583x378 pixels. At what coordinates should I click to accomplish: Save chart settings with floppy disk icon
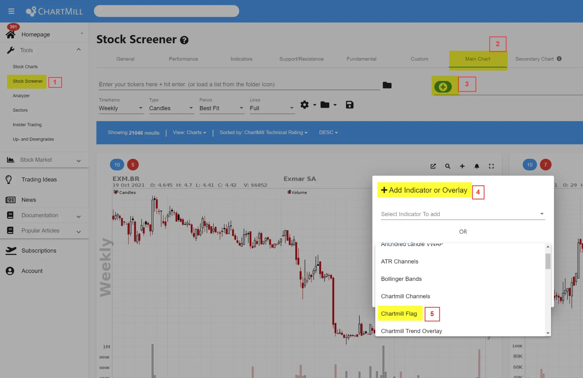350,105
